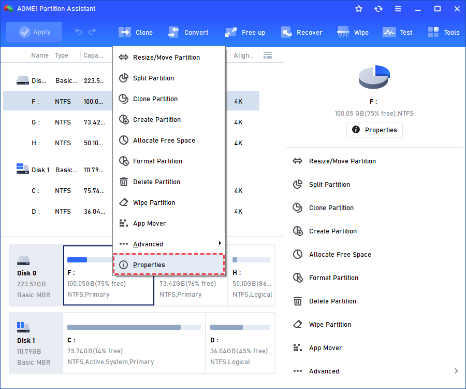Viewport: 466px width, 389px height.
Task: Choose Delete Partition in context menu
Action: tap(169, 182)
